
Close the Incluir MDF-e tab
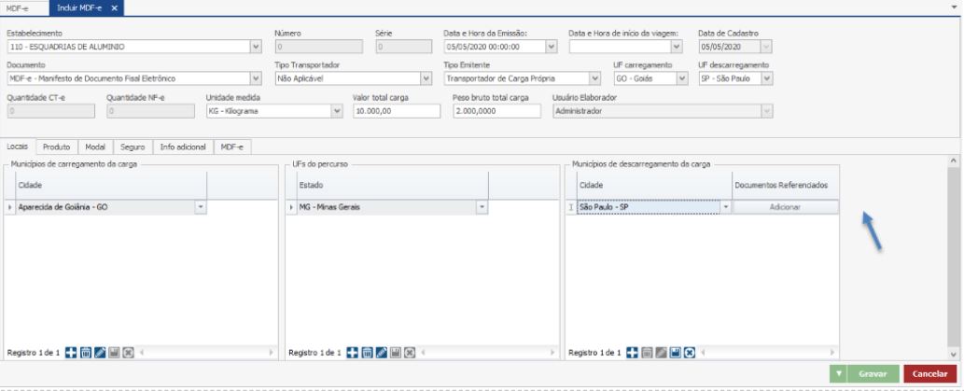coord(115,7)
